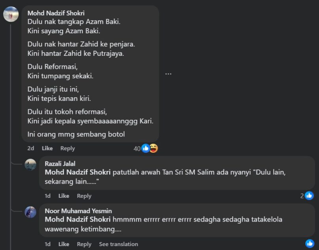Click the 2d timestamp on main comment
The height and width of the screenshot is (250, 319).
[30, 148]
